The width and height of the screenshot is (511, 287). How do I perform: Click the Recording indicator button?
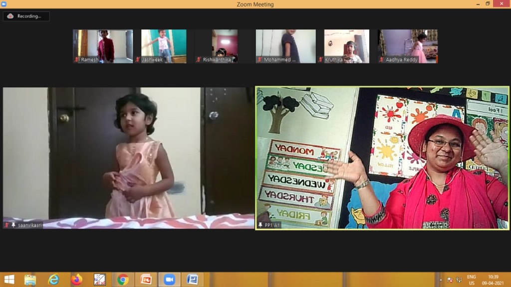26,16
